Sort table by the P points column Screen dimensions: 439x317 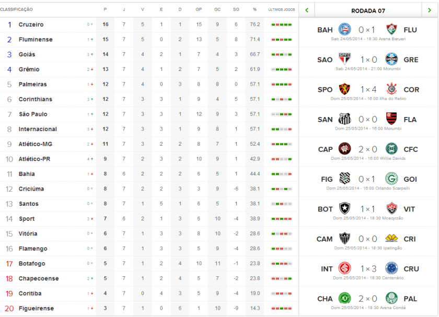[x=106, y=9]
